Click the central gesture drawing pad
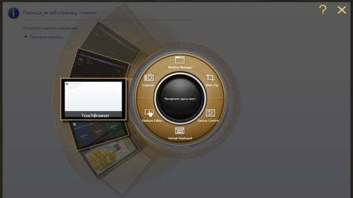The height and width of the screenshot is (198, 353). click(x=180, y=98)
